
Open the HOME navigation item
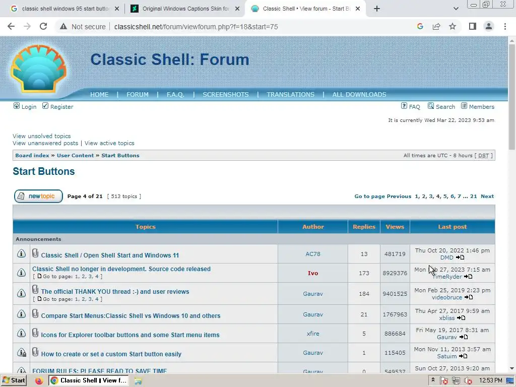[x=99, y=94]
